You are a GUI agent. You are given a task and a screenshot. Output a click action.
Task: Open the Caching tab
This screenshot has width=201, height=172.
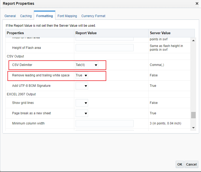point(26,16)
